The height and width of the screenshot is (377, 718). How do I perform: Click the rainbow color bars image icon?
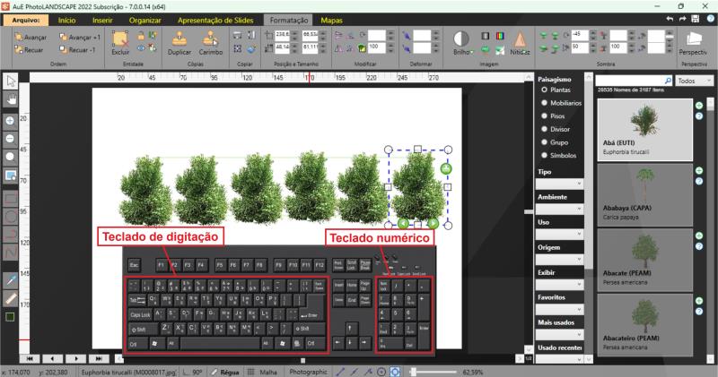tap(500, 36)
